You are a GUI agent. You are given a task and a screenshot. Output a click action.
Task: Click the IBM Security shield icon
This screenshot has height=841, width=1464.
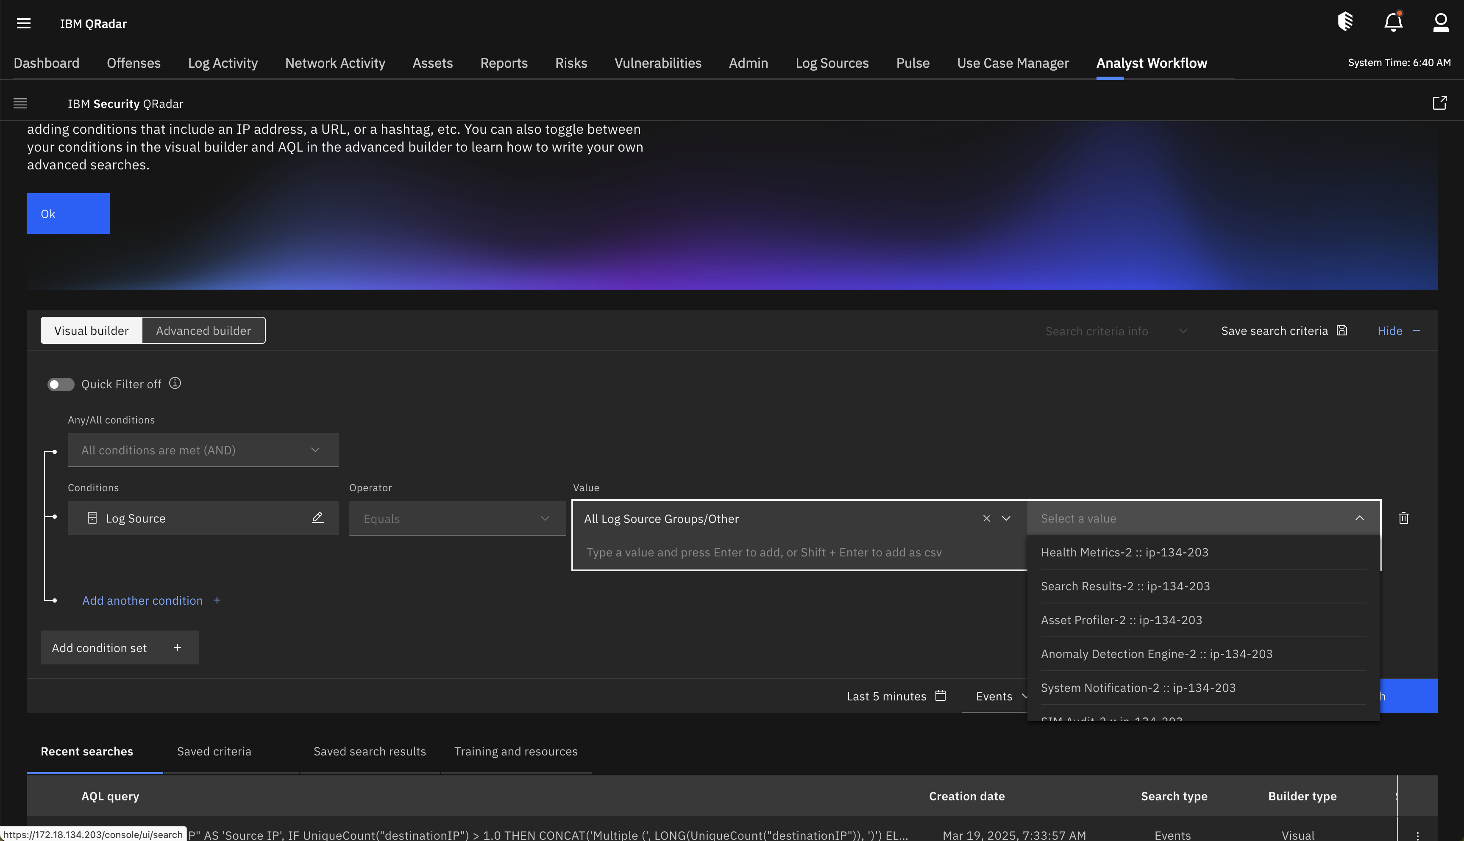[x=1345, y=21]
